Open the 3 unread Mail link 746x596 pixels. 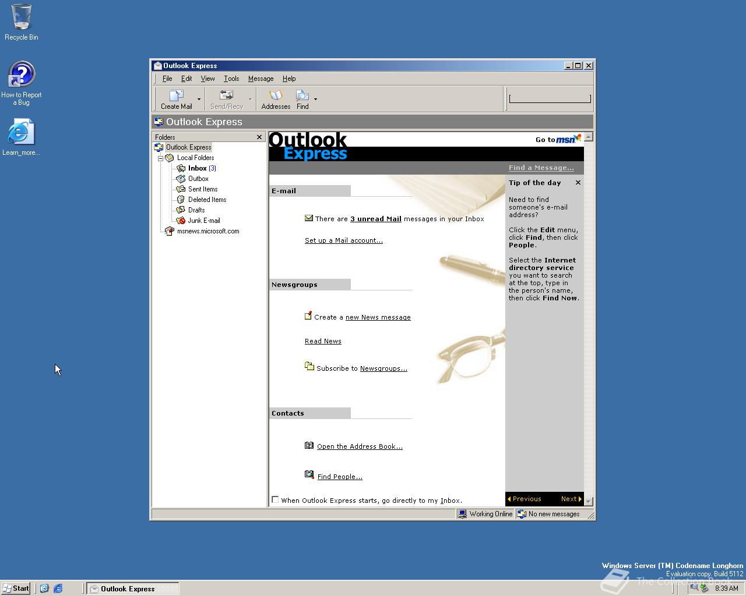pyautogui.click(x=376, y=219)
